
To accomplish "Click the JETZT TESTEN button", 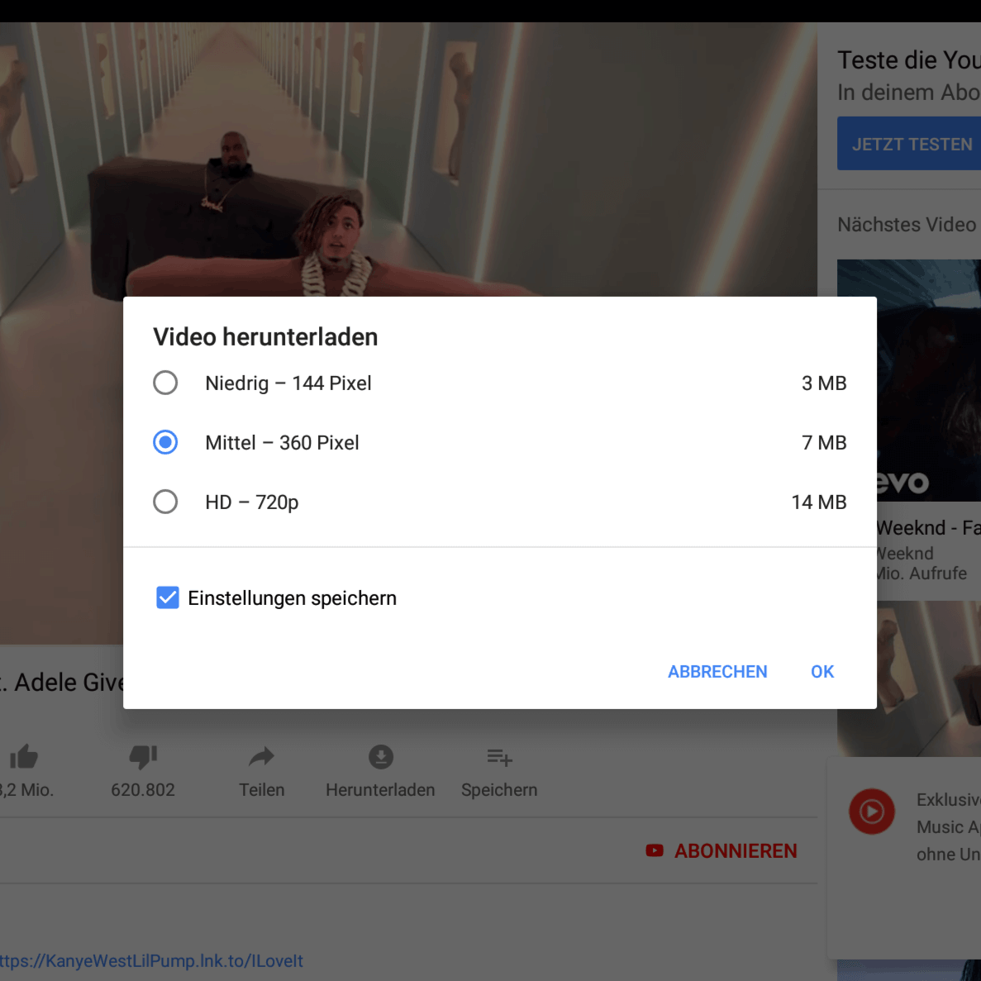I will tap(909, 144).
